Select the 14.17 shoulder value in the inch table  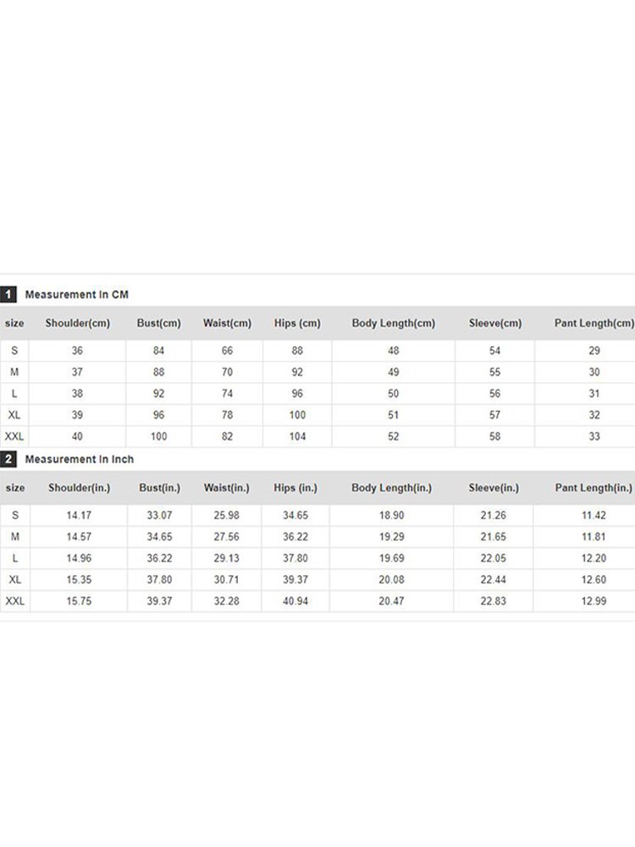(x=78, y=515)
